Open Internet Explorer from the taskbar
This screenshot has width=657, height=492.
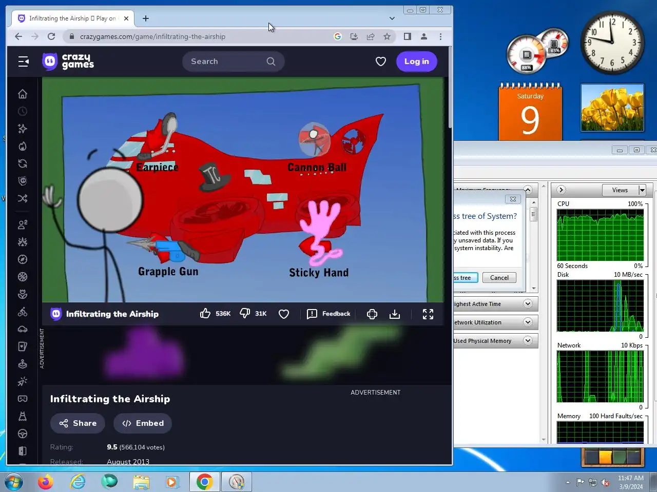pos(78,482)
